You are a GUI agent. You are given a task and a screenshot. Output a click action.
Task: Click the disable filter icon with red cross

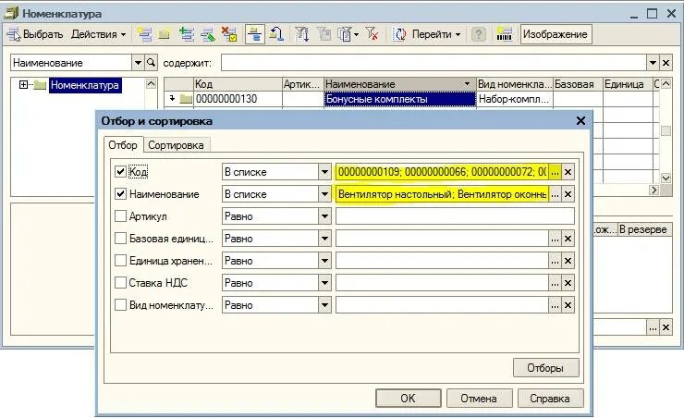pos(373,34)
